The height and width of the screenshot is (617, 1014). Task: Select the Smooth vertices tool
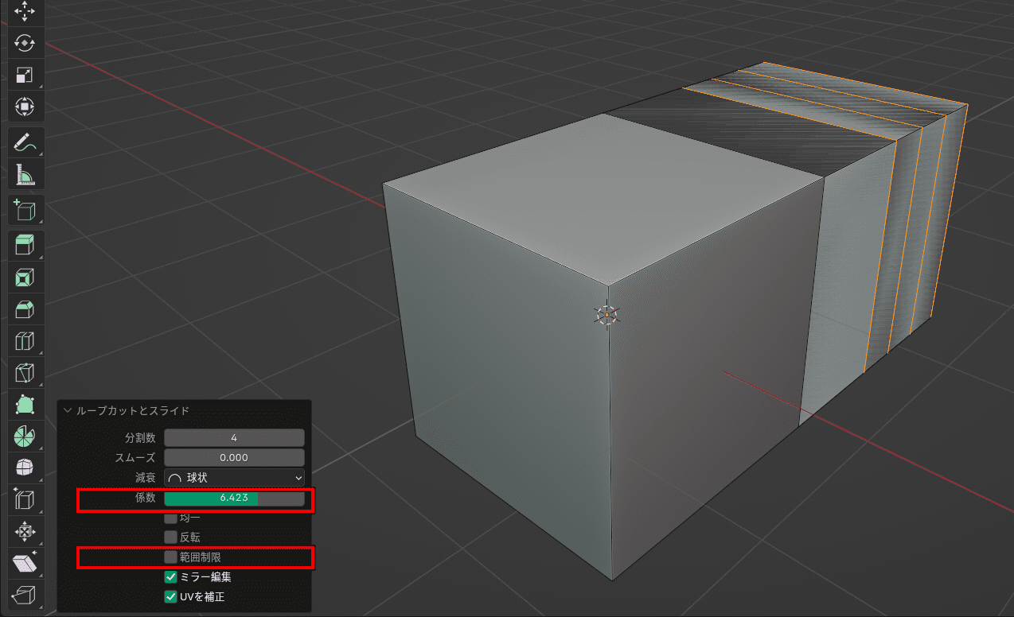click(x=25, y=468)
